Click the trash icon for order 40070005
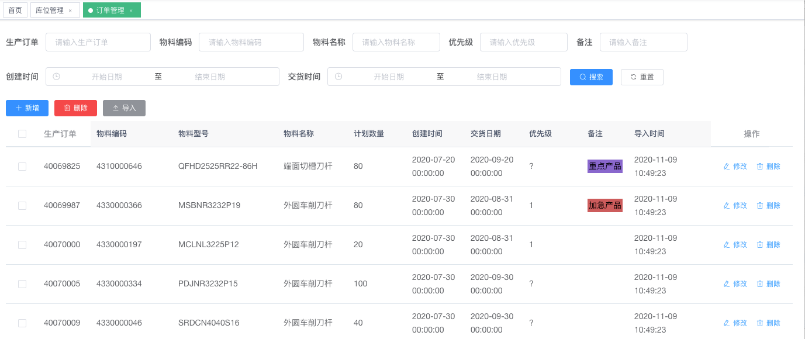This screenshot has height=339, width=805. tap(760, 284)
